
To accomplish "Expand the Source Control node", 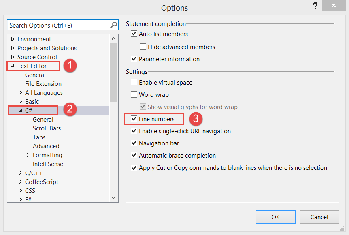I will [x=13, y=57].
